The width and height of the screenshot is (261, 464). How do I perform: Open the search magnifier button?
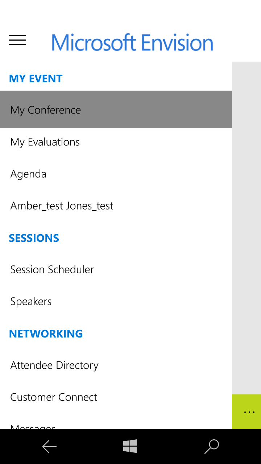(x=212, y=446)
